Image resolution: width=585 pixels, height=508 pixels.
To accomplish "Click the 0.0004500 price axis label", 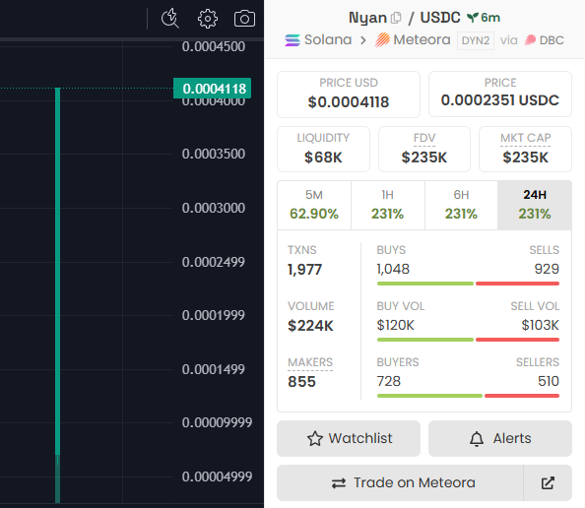I will (x=214, y=46).
